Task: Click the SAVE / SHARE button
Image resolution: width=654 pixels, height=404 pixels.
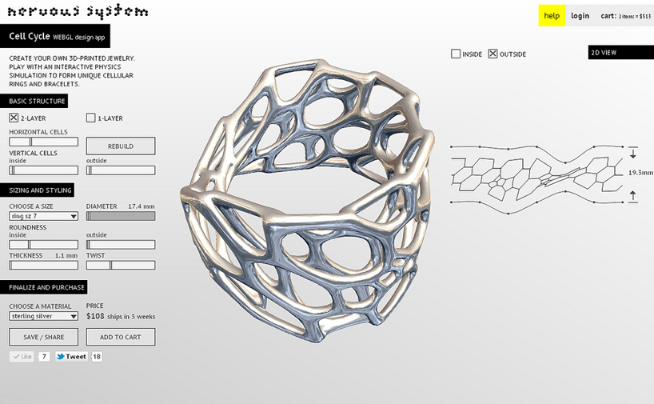Action: click(43, 337)
